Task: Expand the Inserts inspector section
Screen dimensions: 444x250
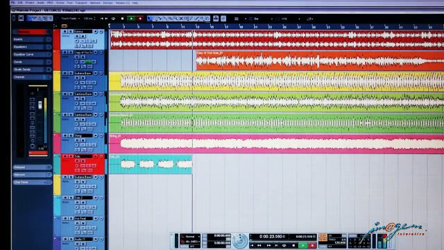Action: coord(32,40)
